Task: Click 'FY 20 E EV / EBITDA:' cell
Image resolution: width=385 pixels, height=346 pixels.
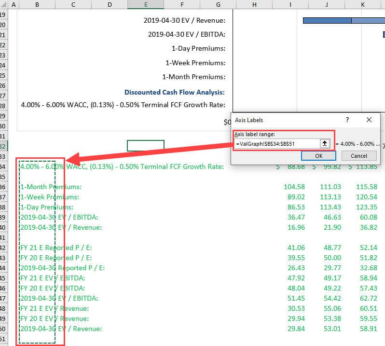Action: tap(53, 288)
